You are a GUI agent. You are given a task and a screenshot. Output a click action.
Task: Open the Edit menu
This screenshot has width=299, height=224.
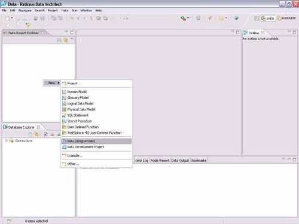coord(13,10)
